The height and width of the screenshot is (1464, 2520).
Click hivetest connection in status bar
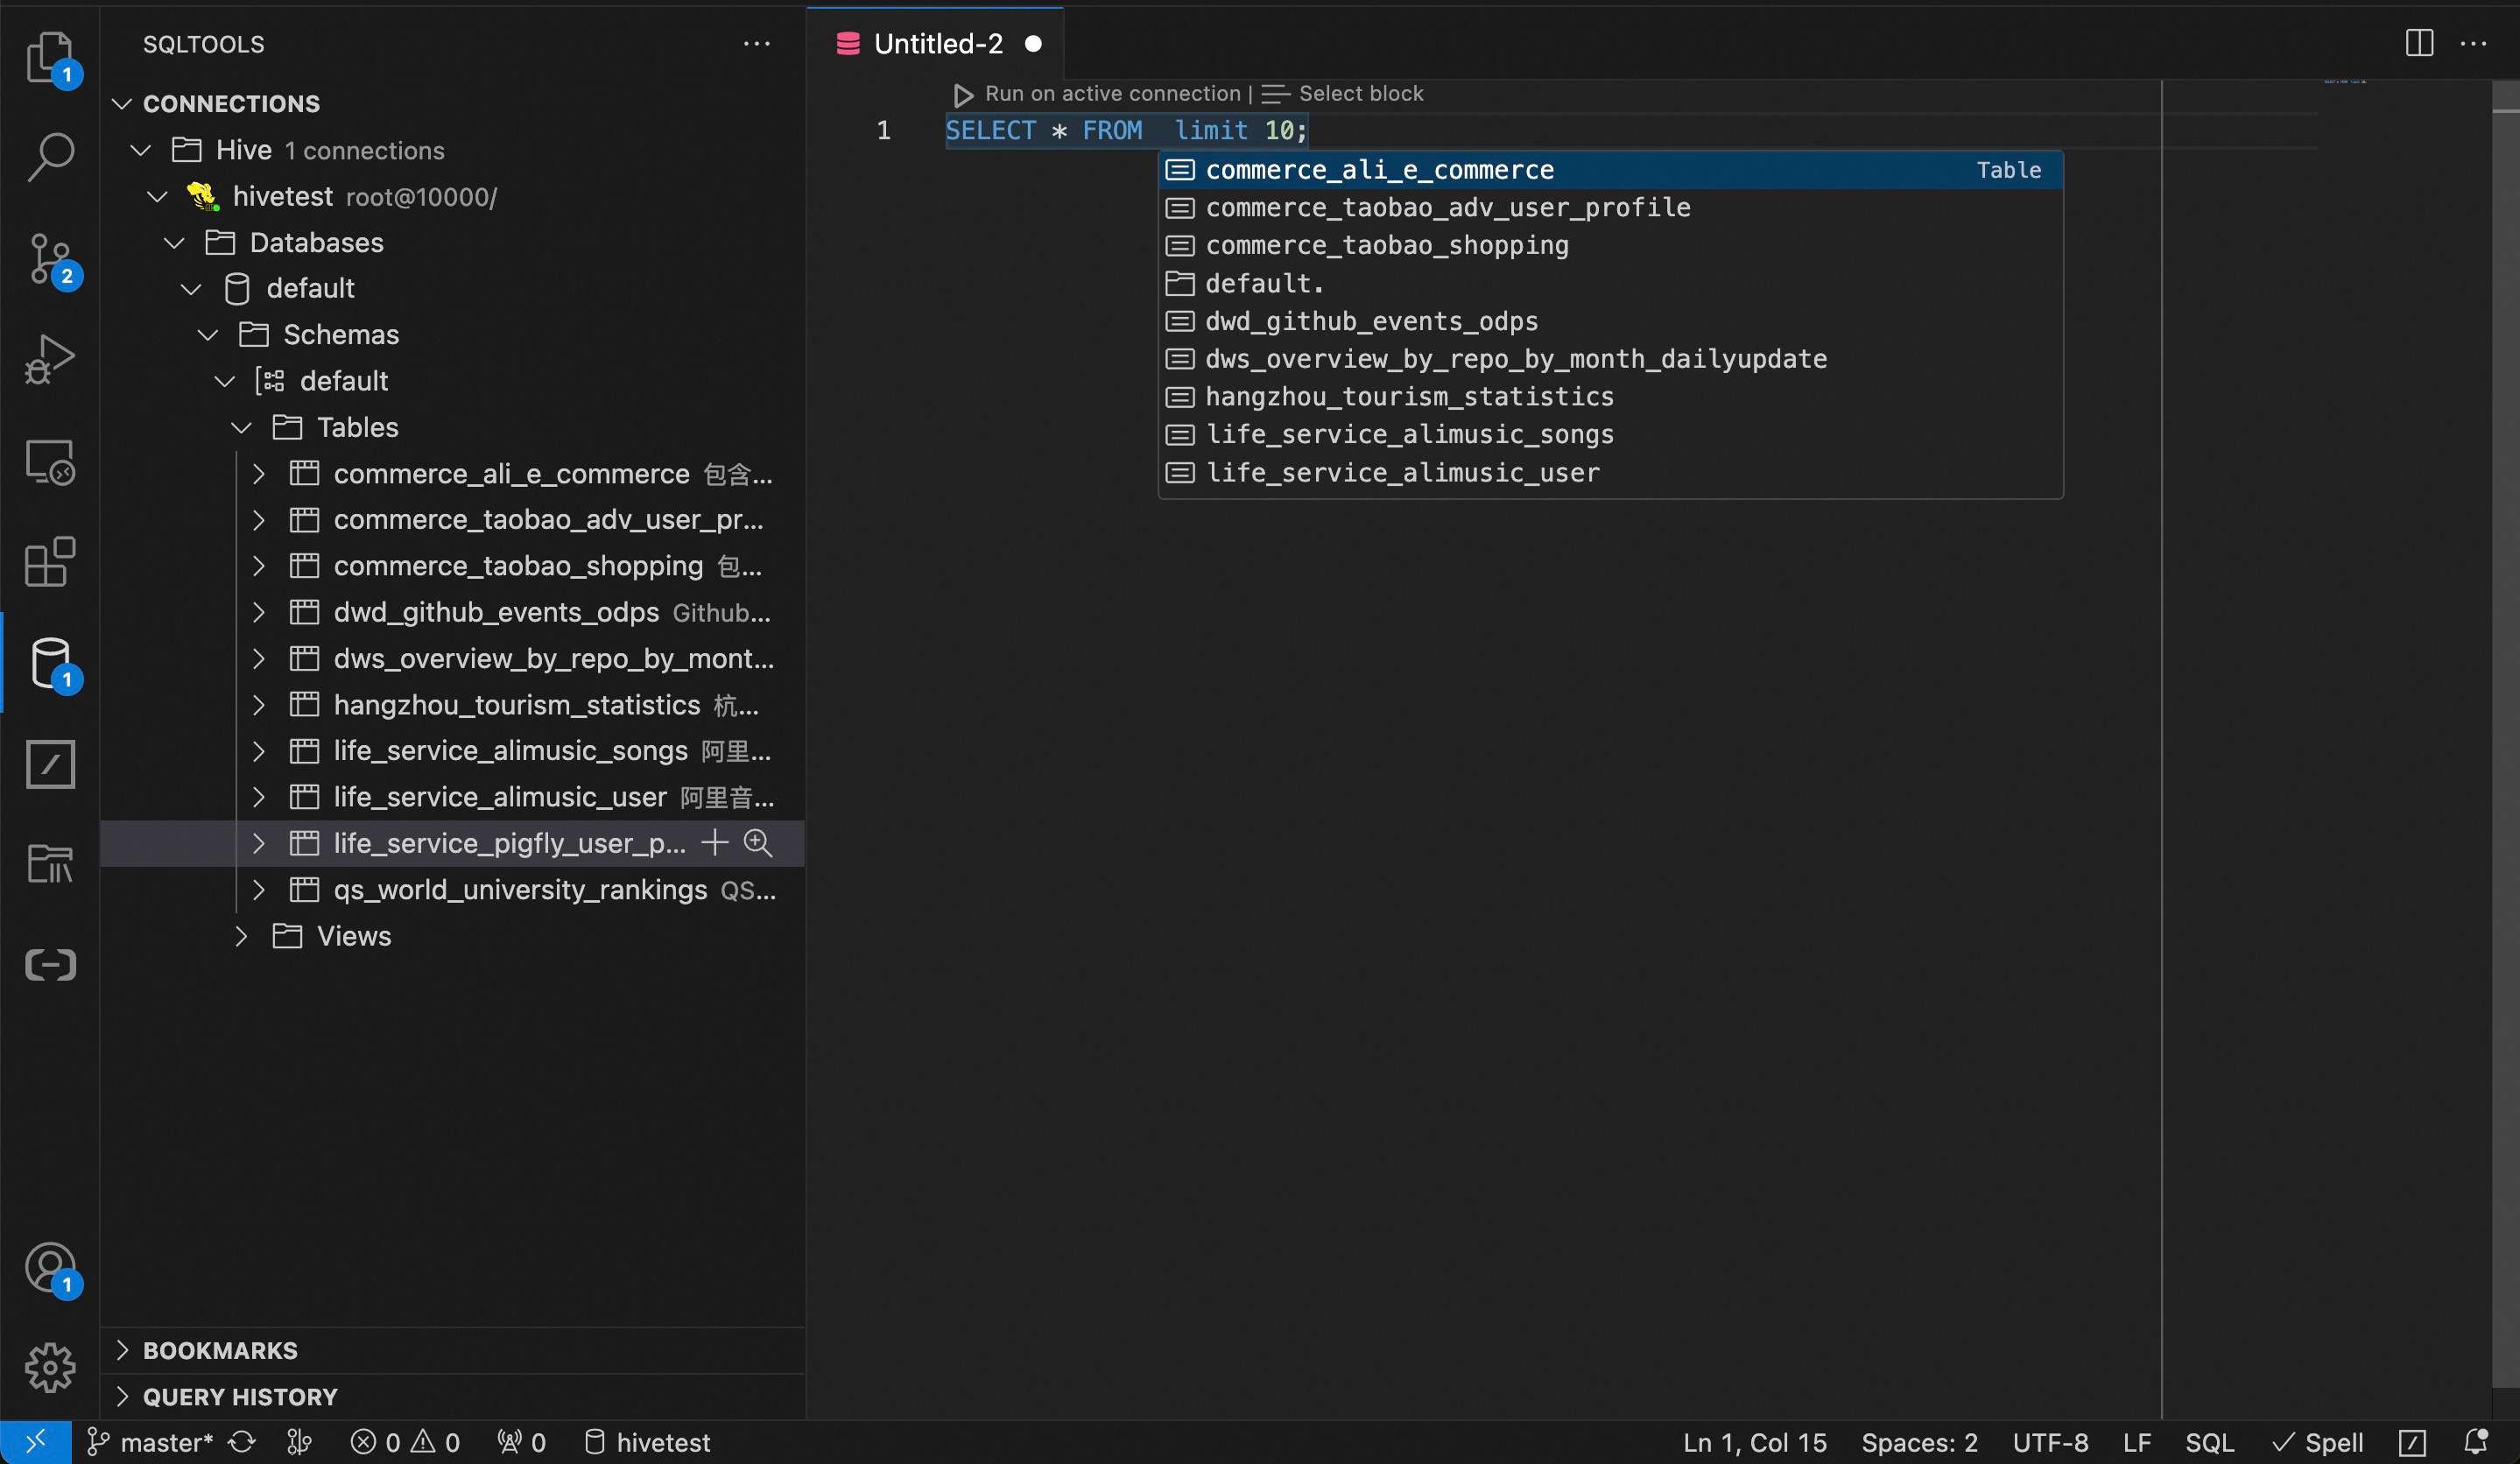click(647, 1442)
